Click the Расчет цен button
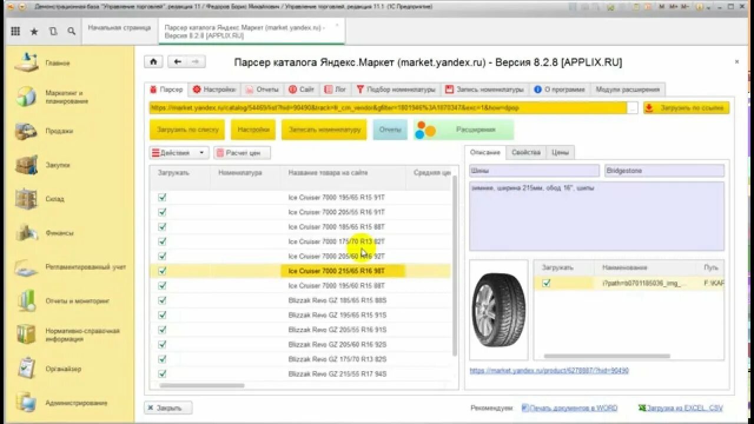754x424 pixels. click(242, 153)
